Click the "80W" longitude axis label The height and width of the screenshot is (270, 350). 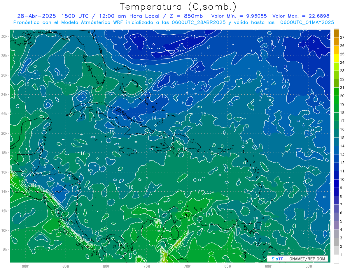[106, 266]
